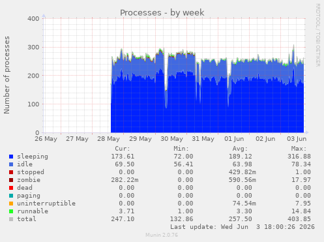Select the 'sleeping' legend label
Viewport: 324px width, 242px height.
tap(33, 157)
